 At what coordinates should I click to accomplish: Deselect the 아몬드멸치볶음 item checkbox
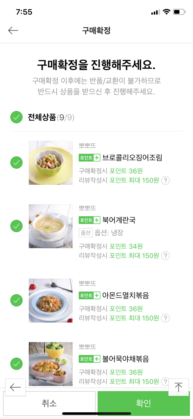point(17,300)
